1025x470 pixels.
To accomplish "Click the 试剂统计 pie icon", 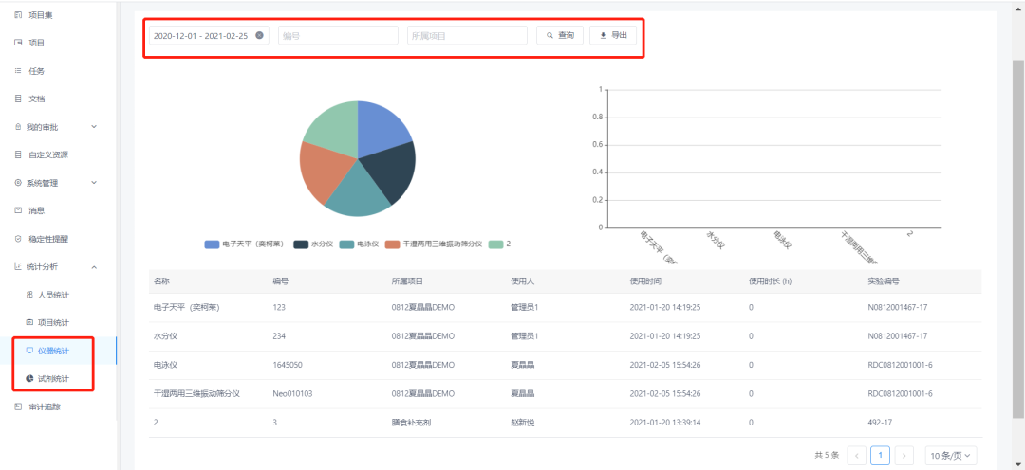I will coord(28,379).
